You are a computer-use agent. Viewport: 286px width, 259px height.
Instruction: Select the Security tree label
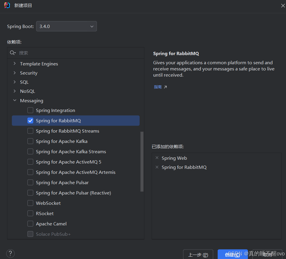29,73
